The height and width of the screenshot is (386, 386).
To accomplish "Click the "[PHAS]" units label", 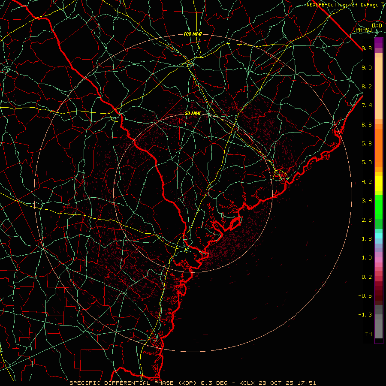I will 362,30.
